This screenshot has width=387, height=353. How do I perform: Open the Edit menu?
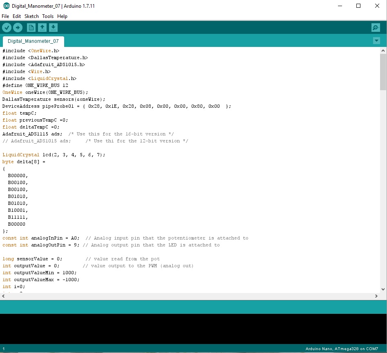pyautogui.click(x=17, y=16)
